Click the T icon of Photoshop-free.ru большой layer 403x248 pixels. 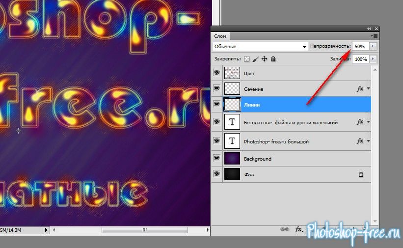click(x=231, y=141)
